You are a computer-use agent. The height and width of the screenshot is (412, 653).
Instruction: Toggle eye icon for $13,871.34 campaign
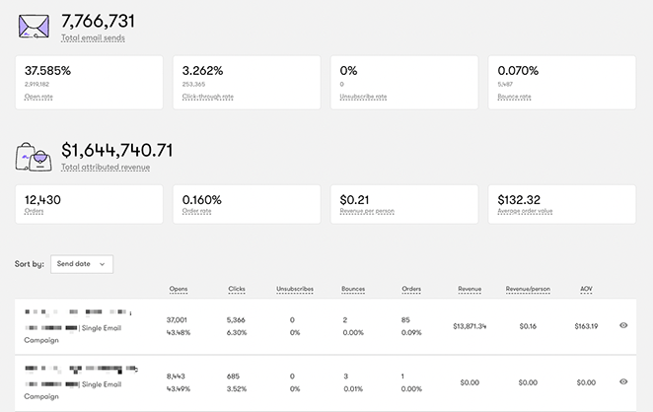pos(622,325)
